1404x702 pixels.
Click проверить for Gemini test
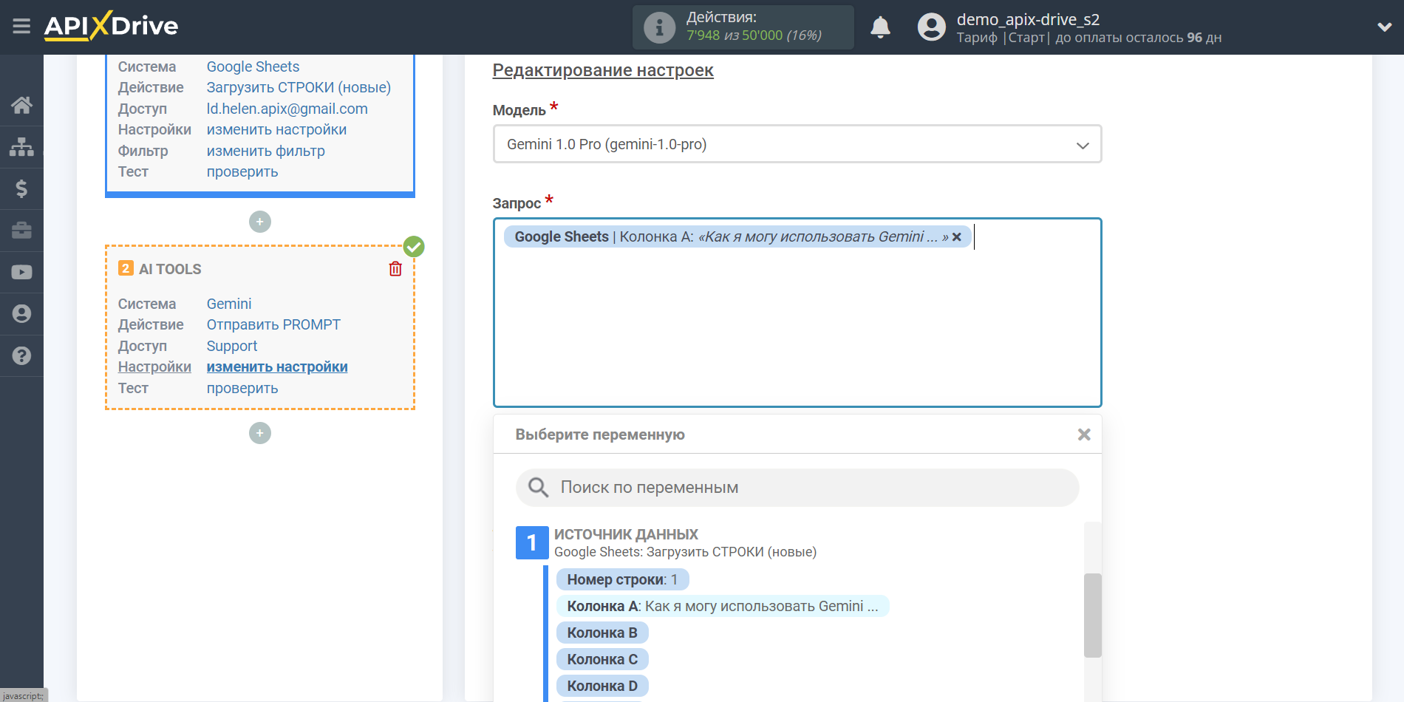point(242,388)
